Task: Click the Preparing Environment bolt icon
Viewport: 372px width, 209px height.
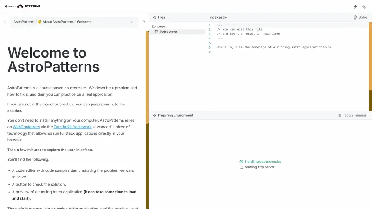Action: pyautogui.click(x=154, y=115)
